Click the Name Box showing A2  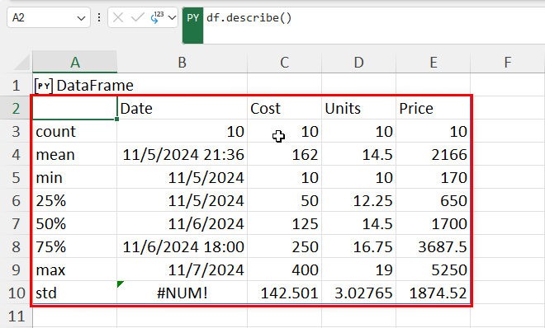pyautogui.click(x=49, y=17)
